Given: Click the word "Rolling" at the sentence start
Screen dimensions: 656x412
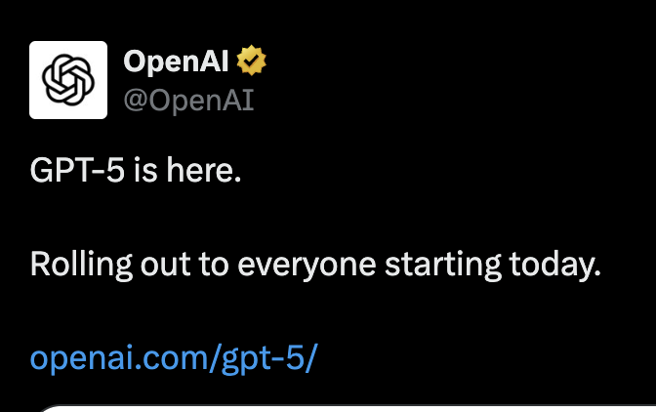Looking at the screenshot, I should point(81,265).
